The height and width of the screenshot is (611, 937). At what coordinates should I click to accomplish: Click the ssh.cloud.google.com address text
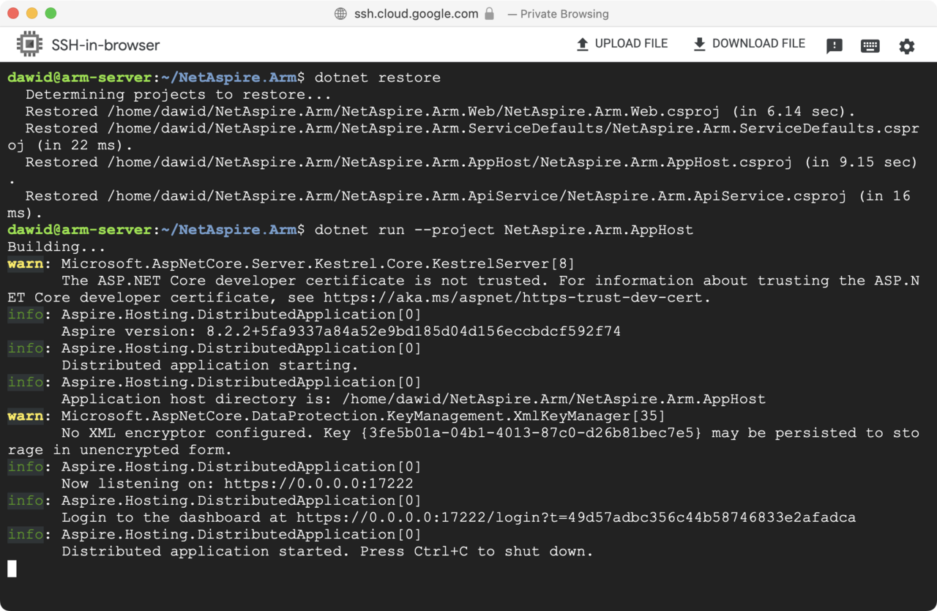[416, 14]
